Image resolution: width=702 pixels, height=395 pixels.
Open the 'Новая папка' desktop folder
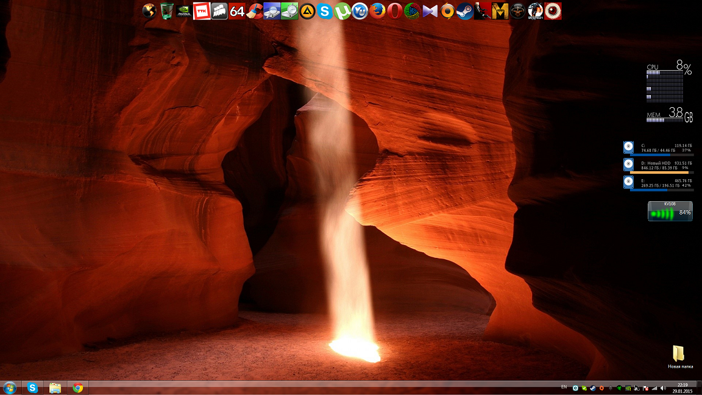tap(679, 357)
